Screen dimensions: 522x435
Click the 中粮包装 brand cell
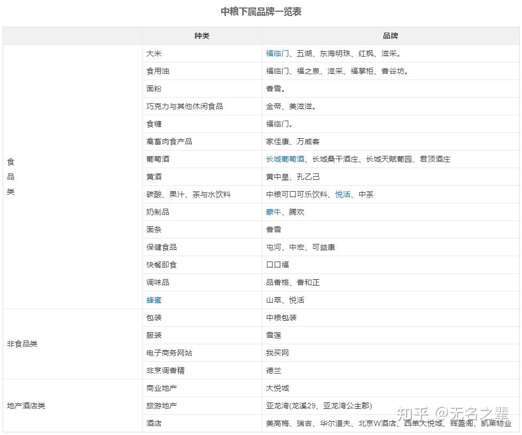click(391, 318)
